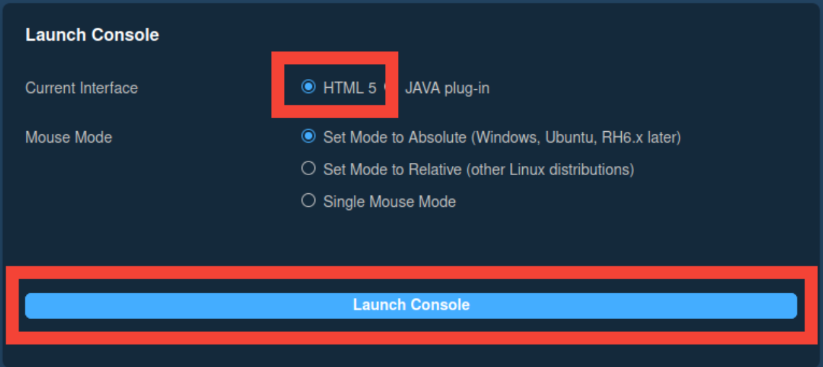This screenshot has width=823, height=367.
Task: Click the 'Single Mouse Mode' label text
Action: [x=390, y=202]
